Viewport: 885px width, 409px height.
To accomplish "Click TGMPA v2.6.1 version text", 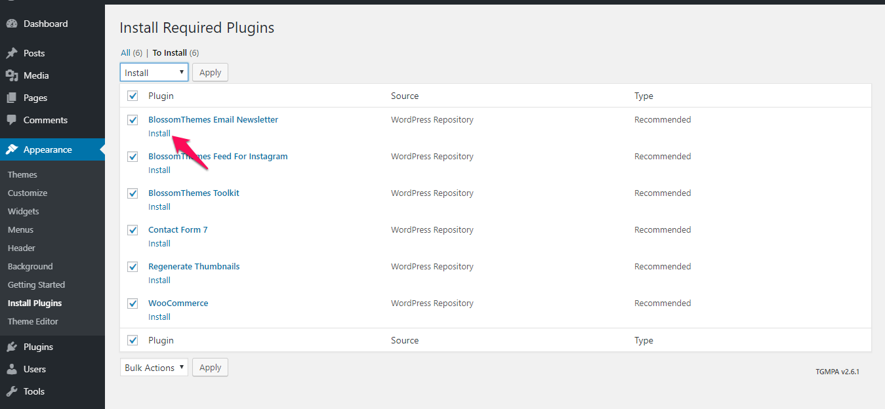I will 838,372.
